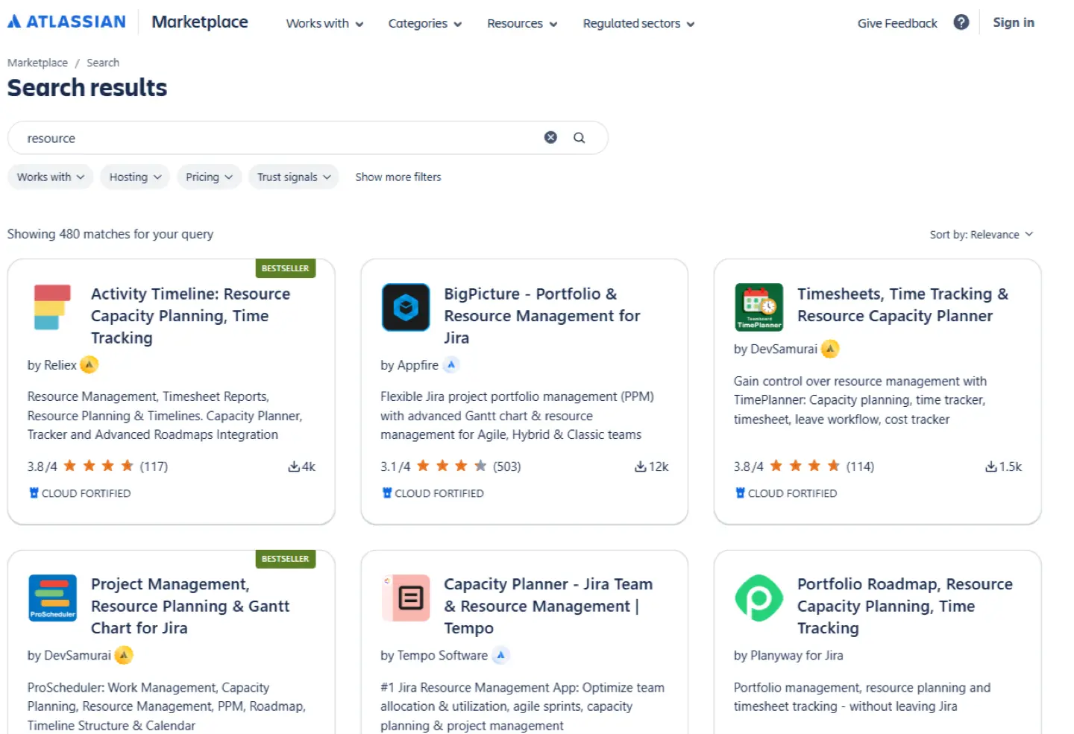The height and width of the screenshot is (734, 1074).
Task: Go to Marketplace header link
Action: click(200, 22)
